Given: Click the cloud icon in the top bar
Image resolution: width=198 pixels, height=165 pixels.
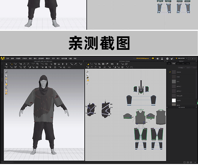Looking at the screenshot, I should pos(153,58).
